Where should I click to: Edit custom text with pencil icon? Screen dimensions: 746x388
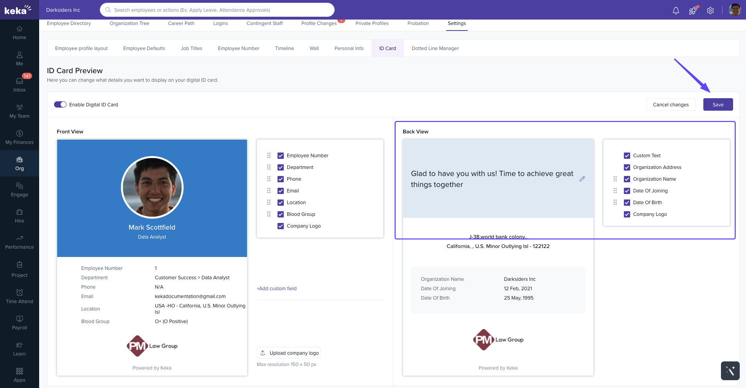(582, 179)
